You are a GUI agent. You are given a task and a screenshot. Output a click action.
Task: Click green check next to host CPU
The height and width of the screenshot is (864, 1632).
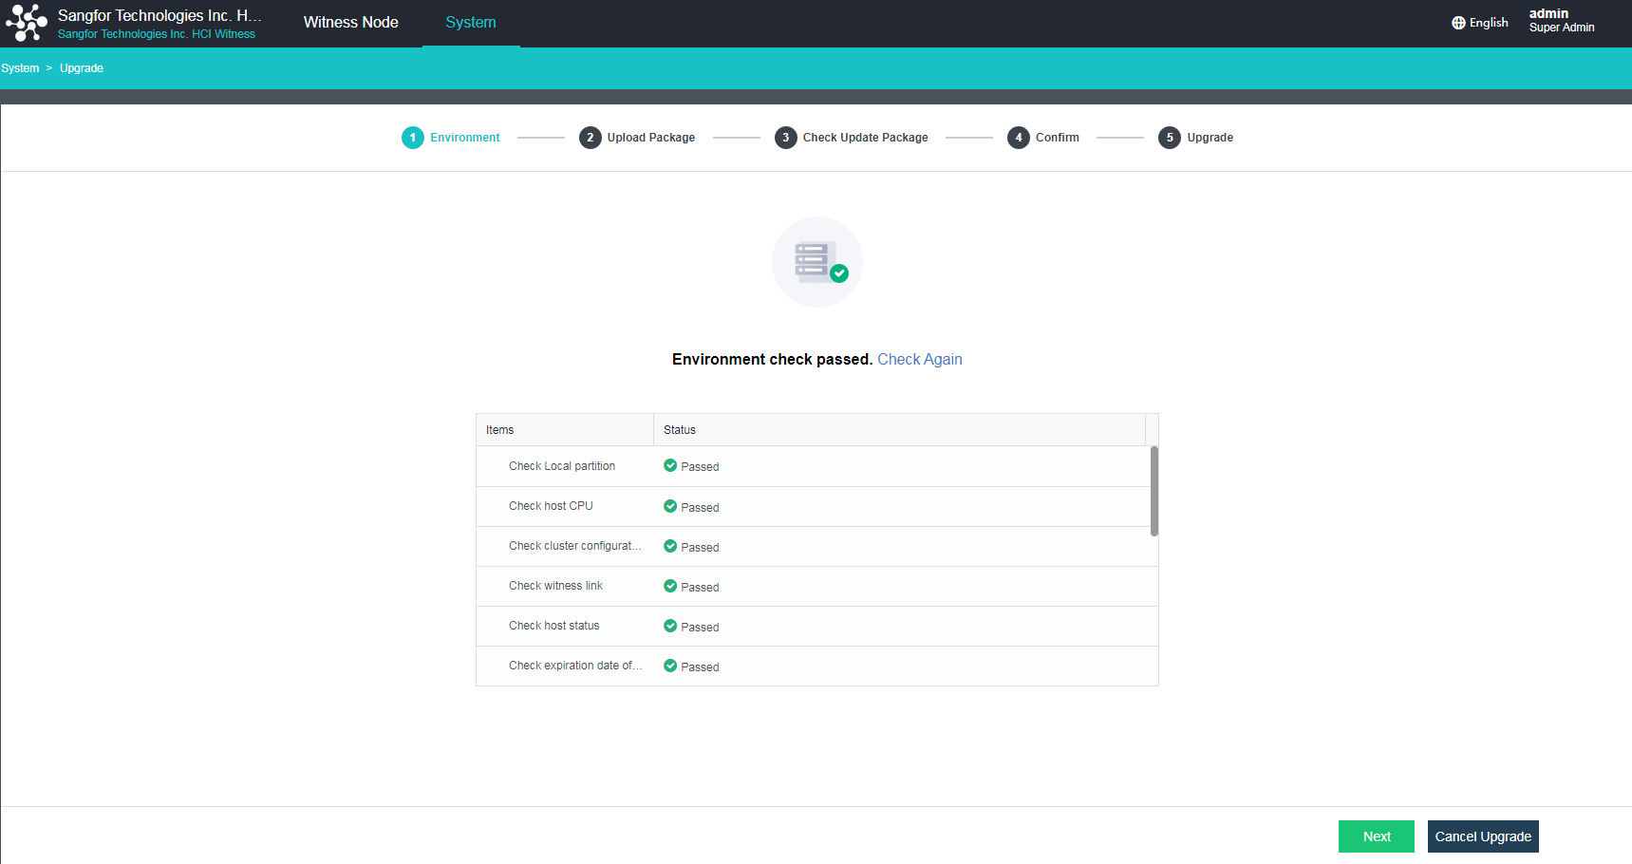coord(670,506)
